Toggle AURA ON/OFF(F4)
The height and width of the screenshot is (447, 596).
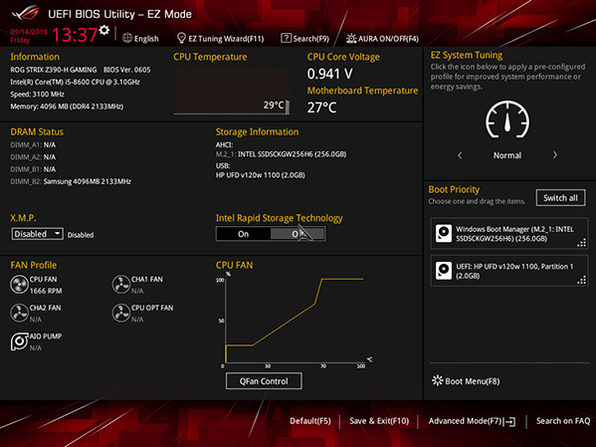pos(382,39)
